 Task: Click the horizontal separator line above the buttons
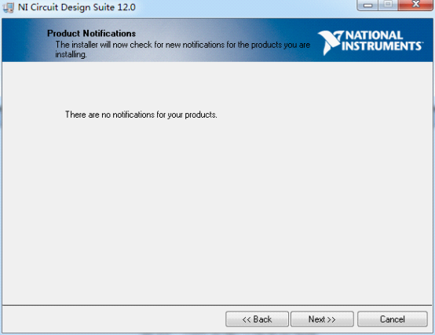[x=217, y=306]
